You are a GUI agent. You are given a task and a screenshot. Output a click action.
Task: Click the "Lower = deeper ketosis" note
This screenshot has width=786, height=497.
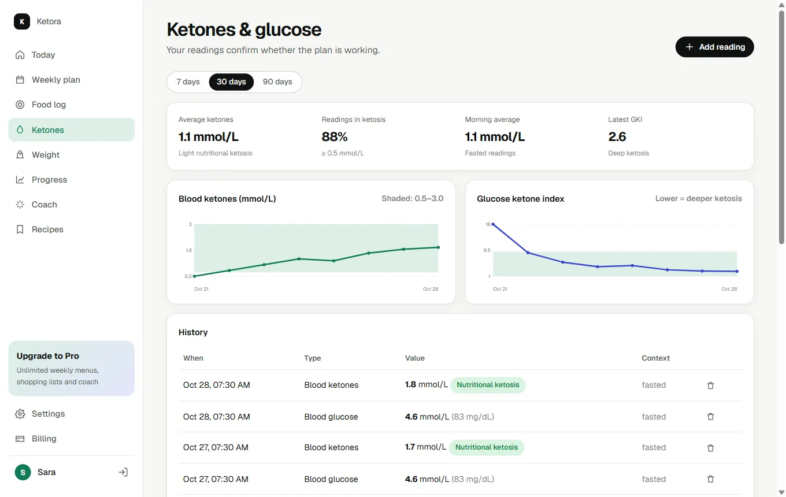(699, 198)
